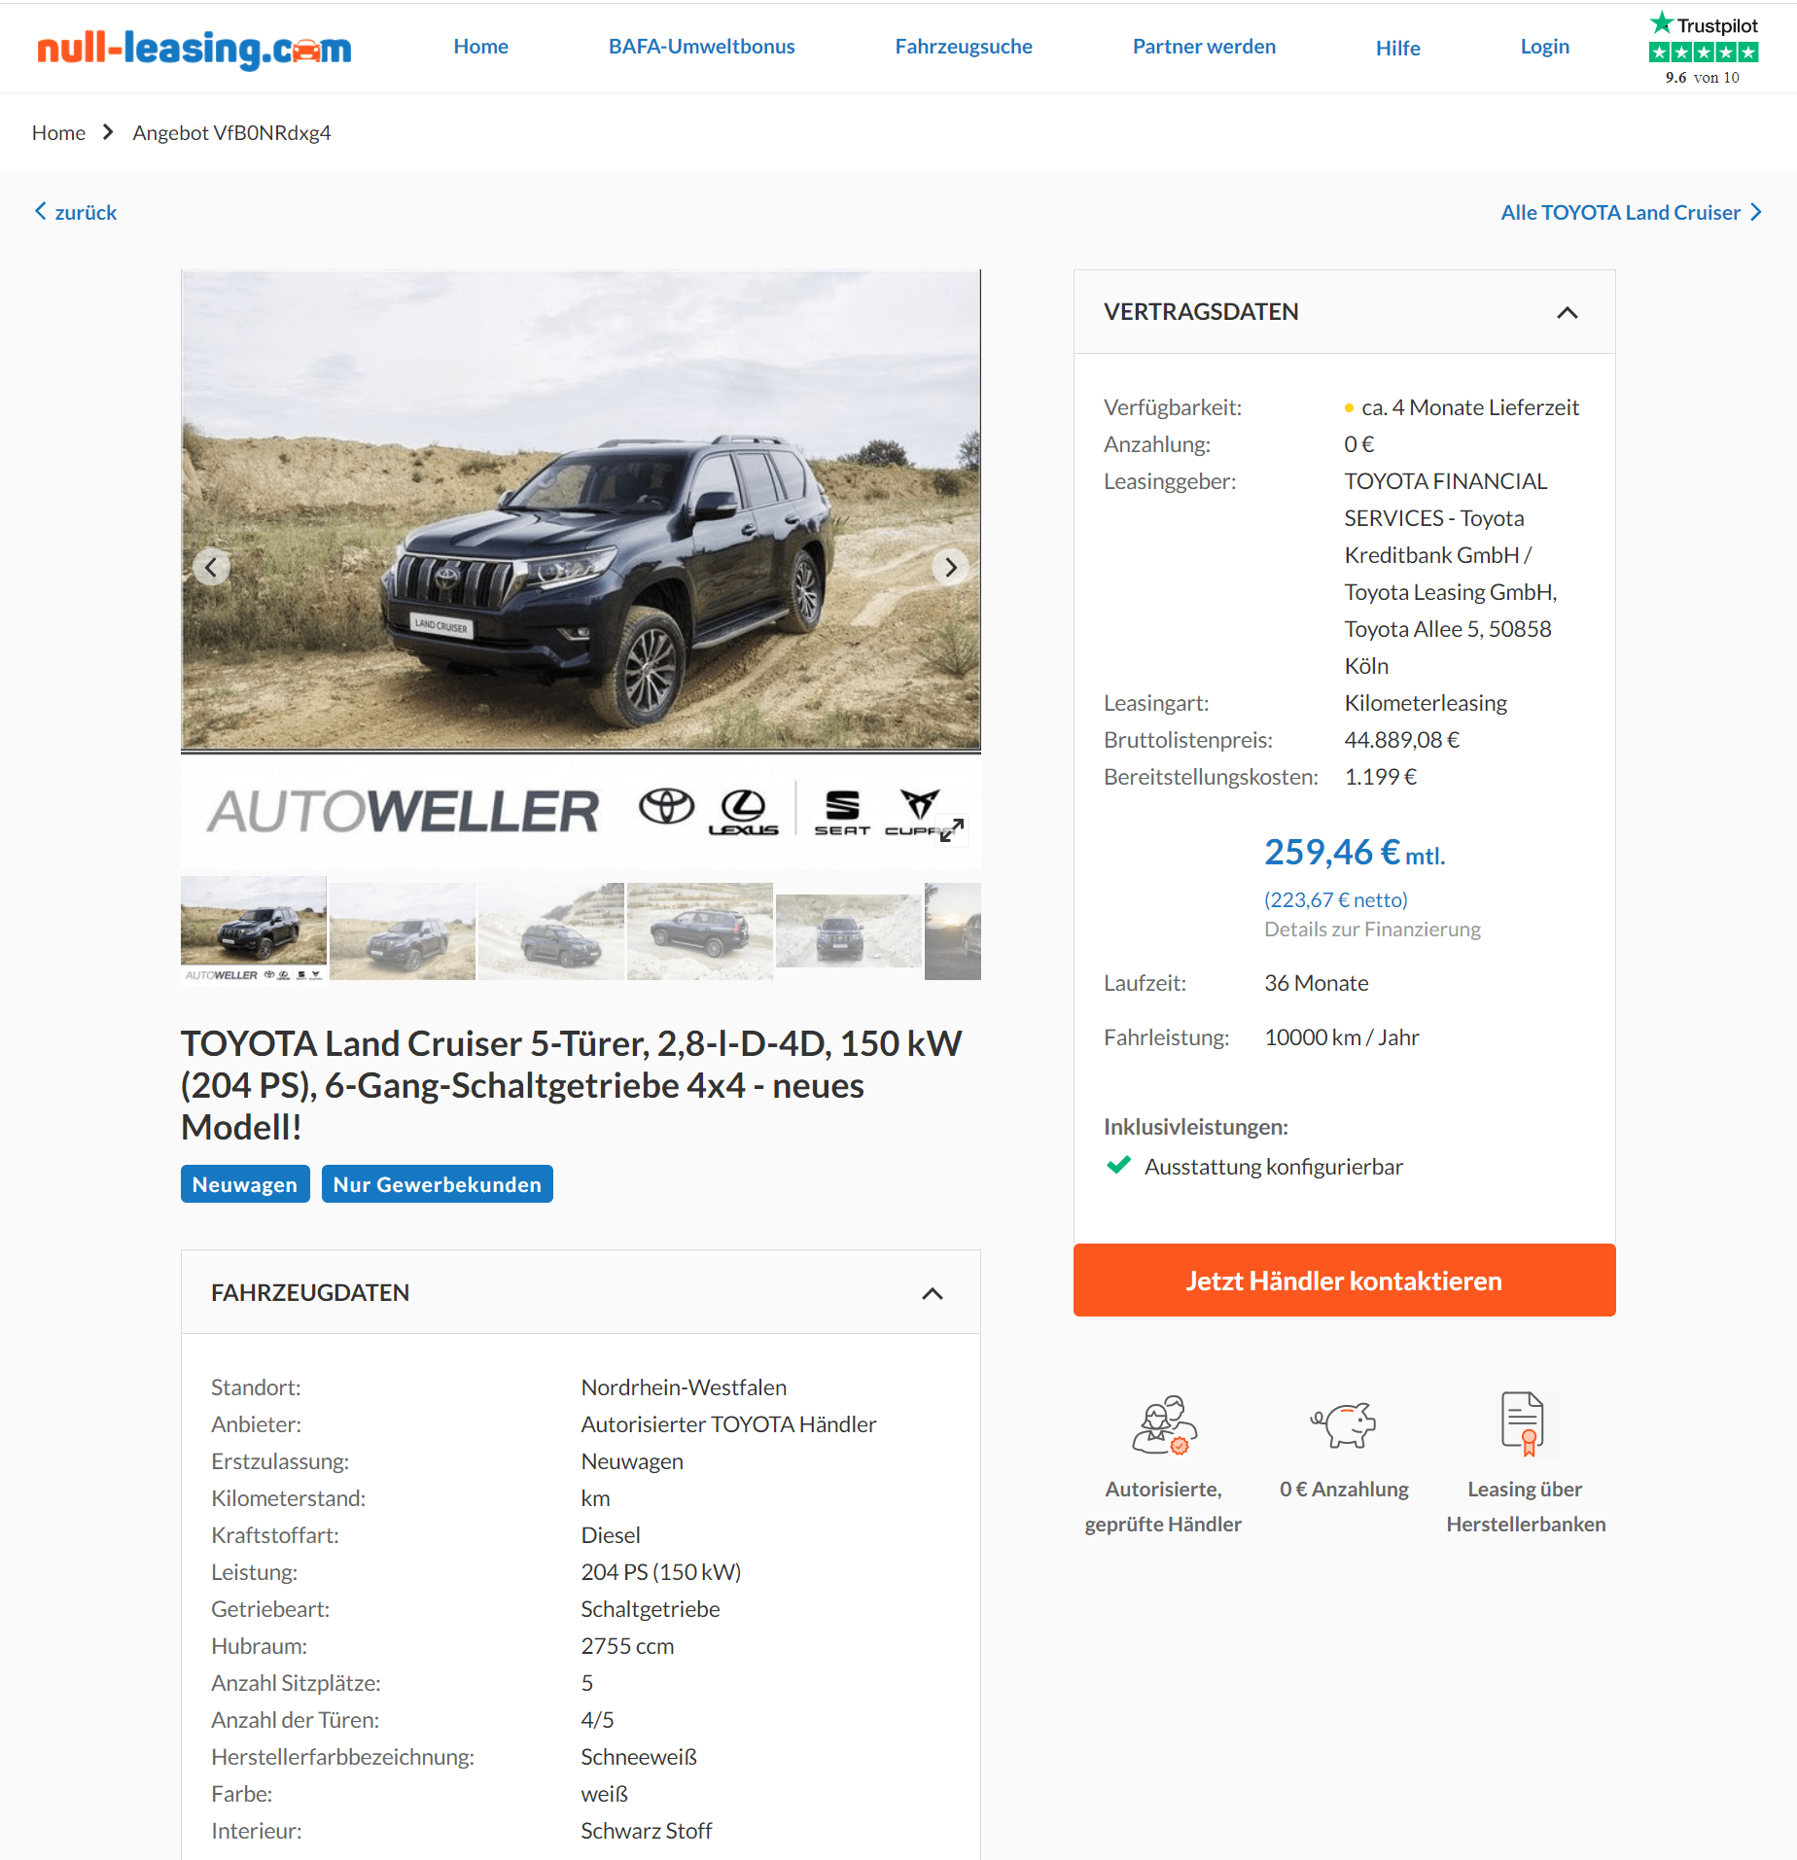Open Alle TOYOTA Land Cruiser listing
The width and height of the screenshot is (1797, 1860).
click(1631, 212)
